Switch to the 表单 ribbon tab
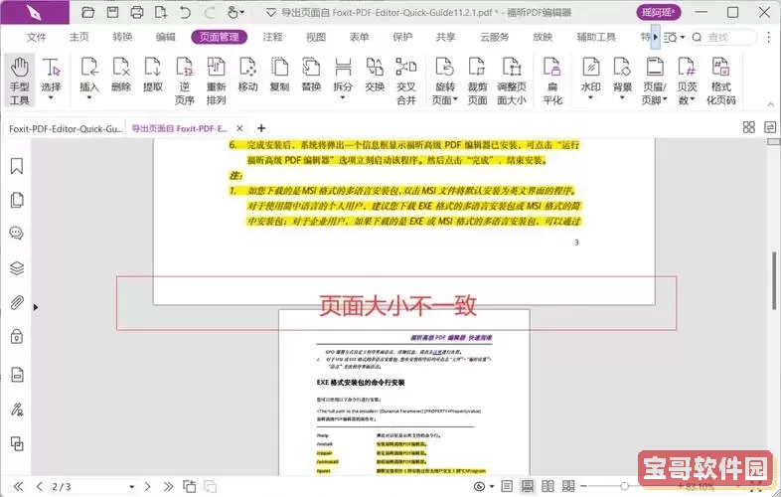The image size is (781, 497). [359, 37]
